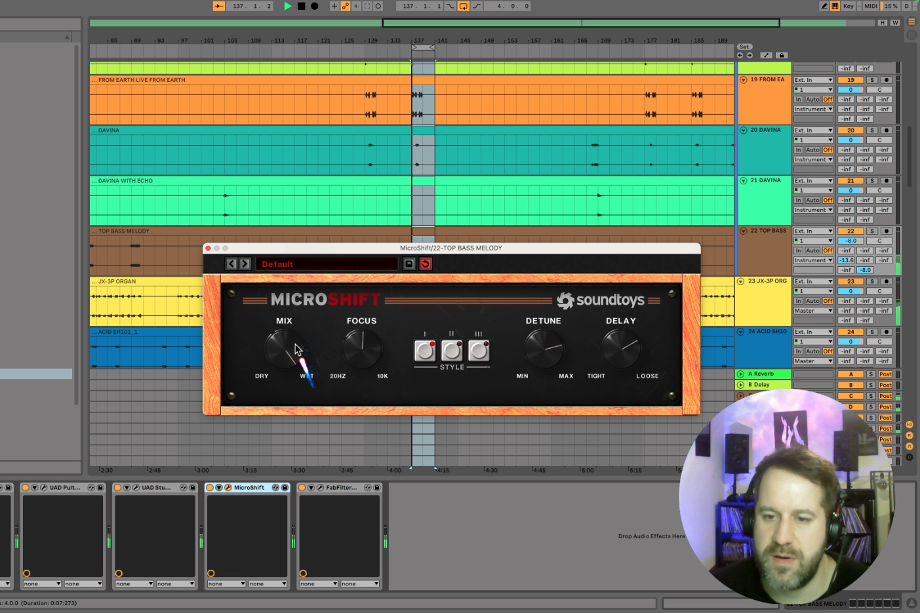Open 21 DAVINA Instrument output dropdown
Screen dimensions: 920x613
click(x=813, y=210)
